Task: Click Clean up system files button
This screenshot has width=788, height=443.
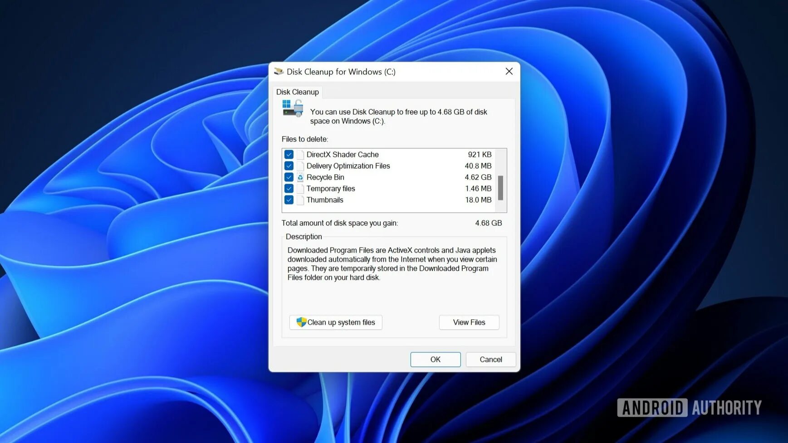Action: (336, 322)
